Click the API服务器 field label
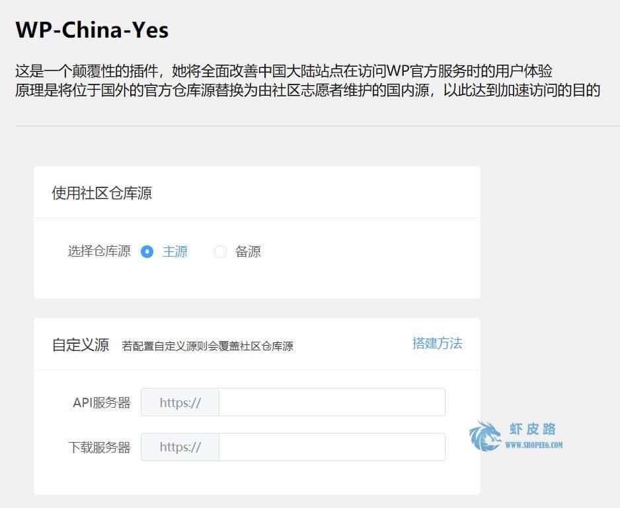Screen dimensions: 620x508 [x=102, y=402]
